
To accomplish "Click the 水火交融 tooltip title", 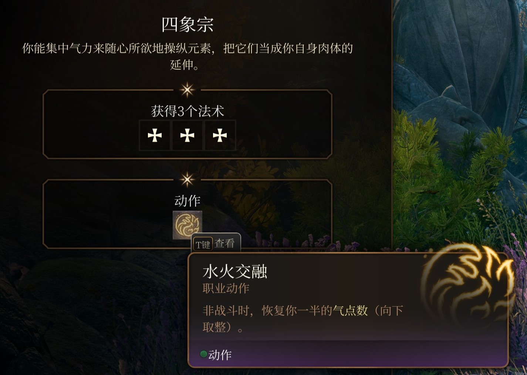I will [235, 272].
